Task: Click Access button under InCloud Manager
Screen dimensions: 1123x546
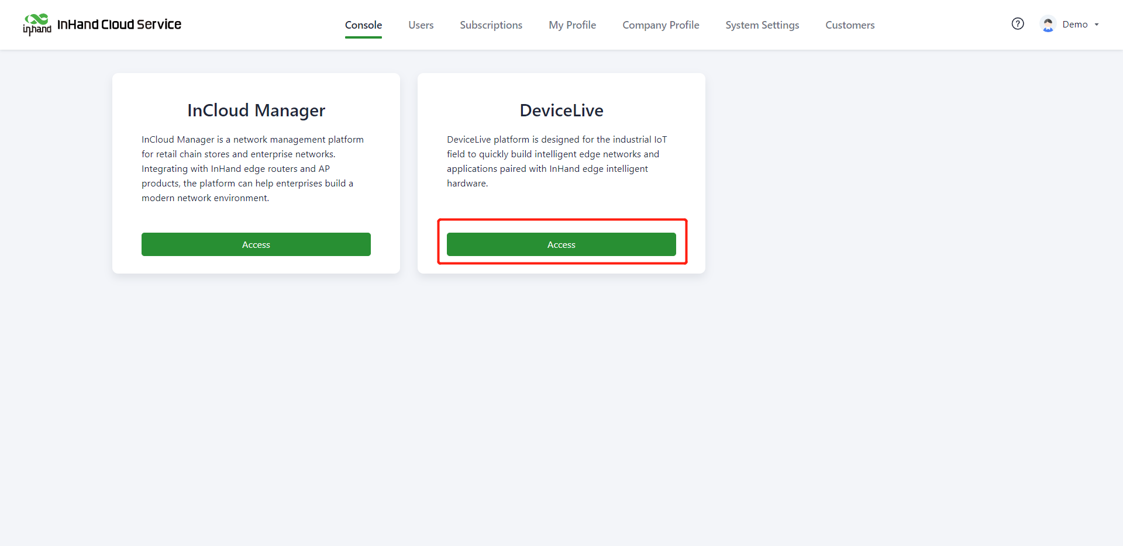Action: 256,244
